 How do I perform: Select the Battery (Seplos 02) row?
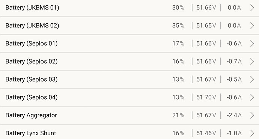[129, 62]
